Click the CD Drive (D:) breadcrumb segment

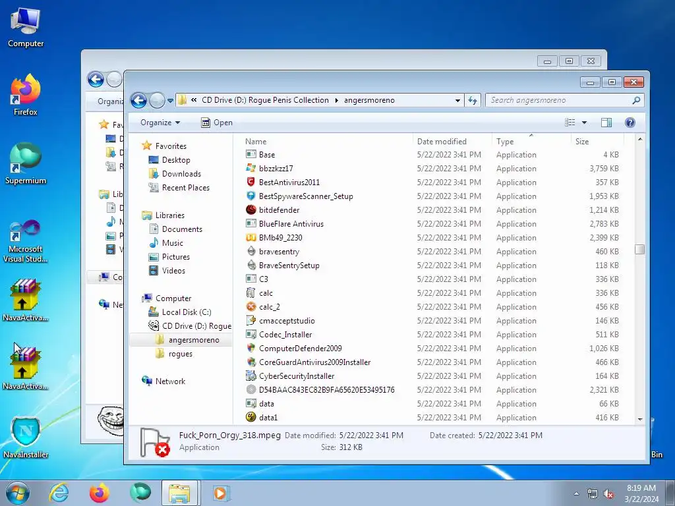(x=265, y=100)
